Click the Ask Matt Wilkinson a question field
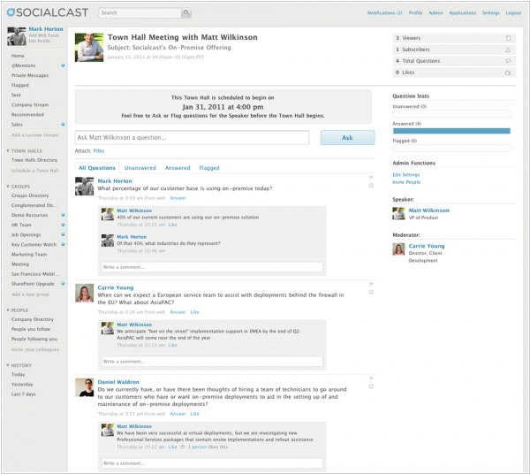The image size is (530, 474). (192, 137)
